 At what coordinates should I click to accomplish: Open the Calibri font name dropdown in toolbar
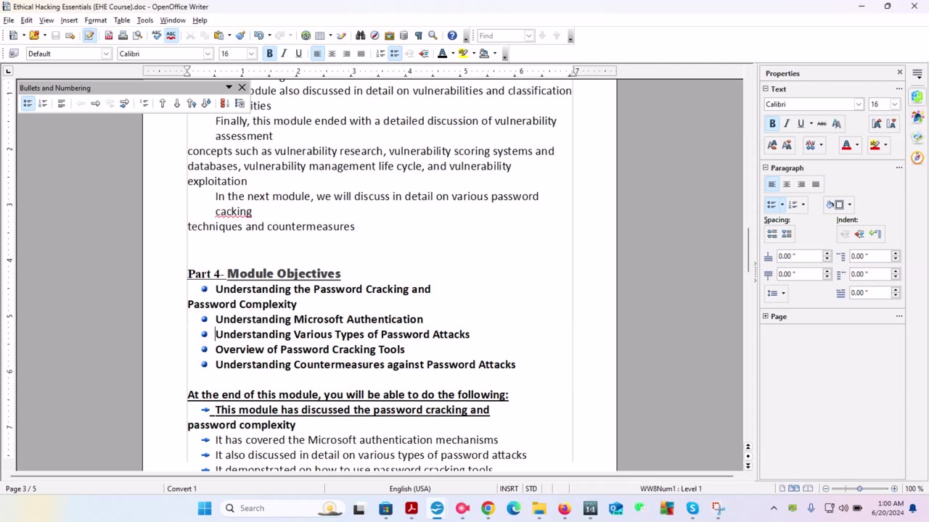[208, 54]
